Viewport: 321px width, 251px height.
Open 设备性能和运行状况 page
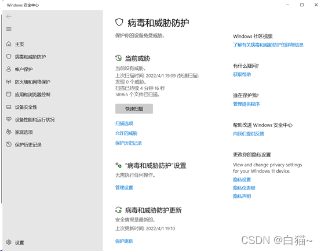35,119
